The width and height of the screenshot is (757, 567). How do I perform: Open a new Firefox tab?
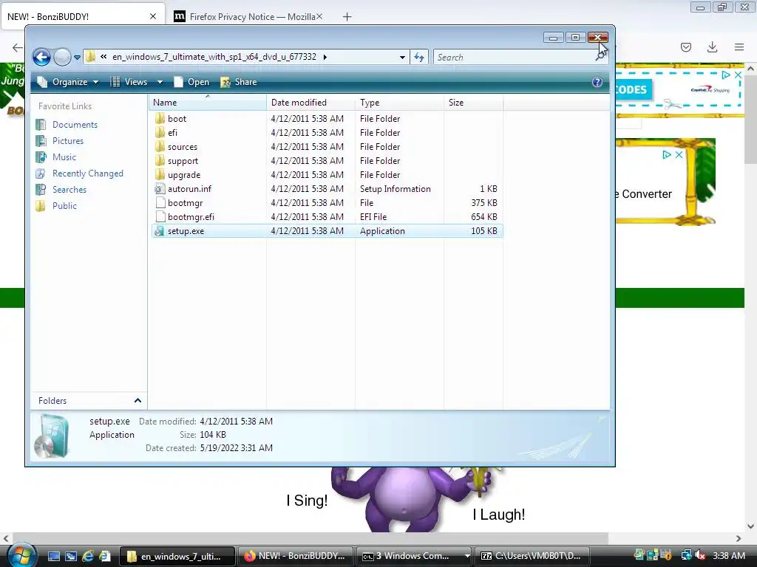(347, 17)
